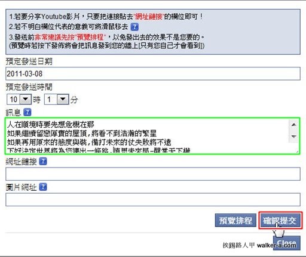Click the 圖片網址 image URL field
This screenshot has height=257, width=306.
point(153,199)
